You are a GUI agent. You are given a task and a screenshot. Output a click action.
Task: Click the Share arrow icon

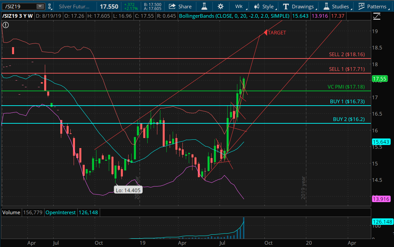pos(172,6)
